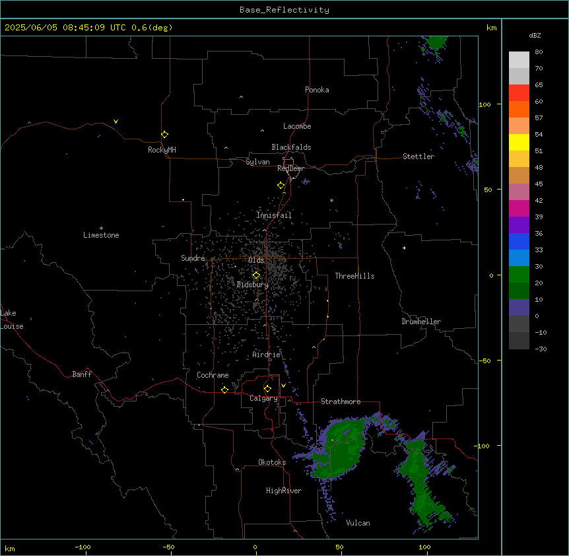Pick the yellow 54-51 dBZ legend swatch
The width and height of the screenshot is (569, 556).
pyautogui.click(x=519, y=142)
